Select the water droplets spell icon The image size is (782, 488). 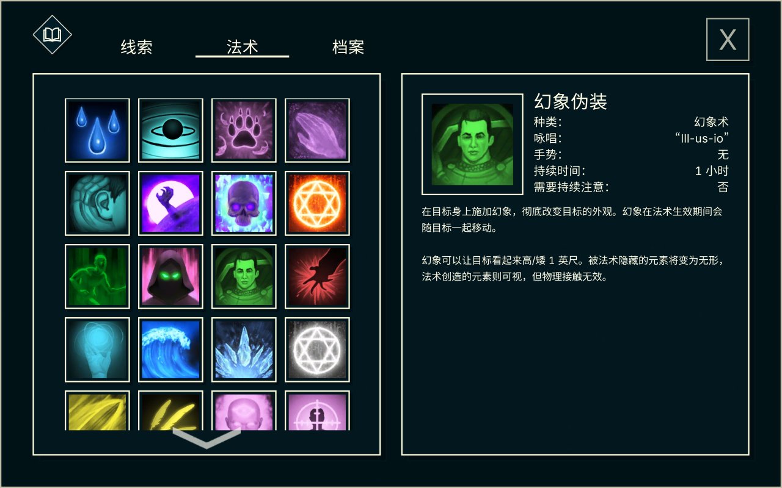(x=97, y=131)
